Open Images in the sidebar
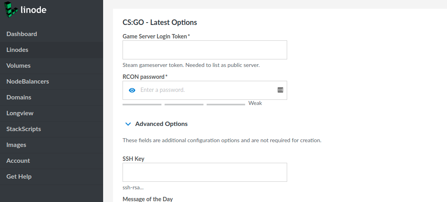This screenshot has width=447, height=202. 51,145
